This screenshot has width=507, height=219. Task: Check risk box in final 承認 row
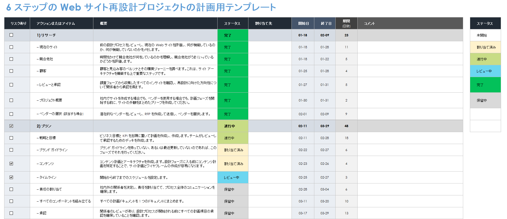(x=11, y=213)
